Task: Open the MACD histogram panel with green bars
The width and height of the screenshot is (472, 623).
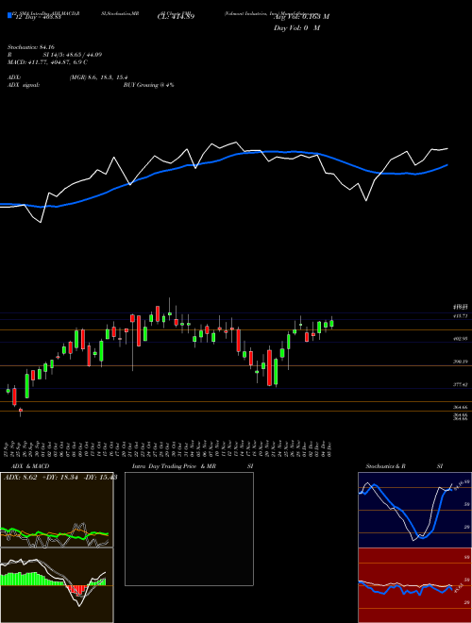Action: (57, 585)
